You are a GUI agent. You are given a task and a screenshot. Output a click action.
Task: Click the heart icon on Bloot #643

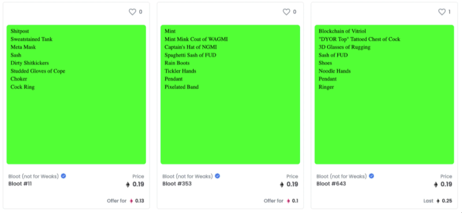[x=442, y=12]
